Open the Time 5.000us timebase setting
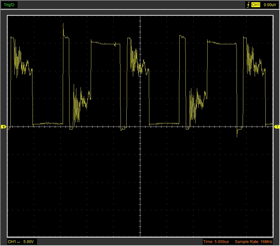This screenshot has width=280, height=246. coord(217,242)
